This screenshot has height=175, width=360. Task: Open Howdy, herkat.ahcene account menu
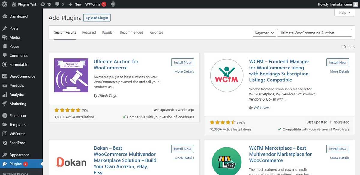pyautogui.click(x=338, y=4)
